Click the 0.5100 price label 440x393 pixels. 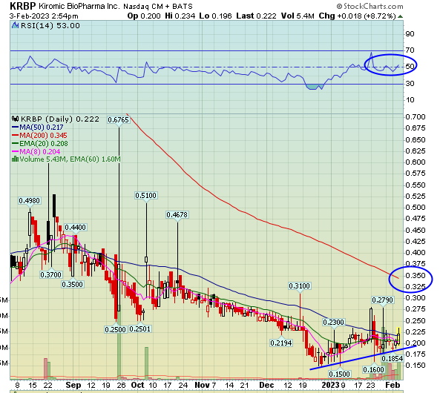pos(145,196)
